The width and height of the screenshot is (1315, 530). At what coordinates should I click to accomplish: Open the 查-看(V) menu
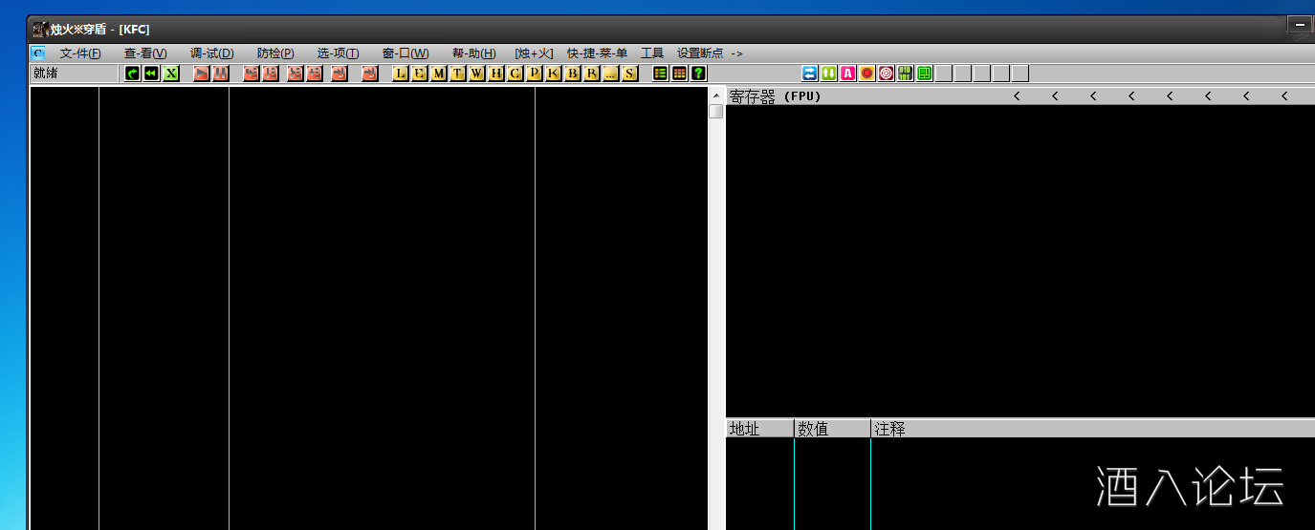tap(145, 53)
